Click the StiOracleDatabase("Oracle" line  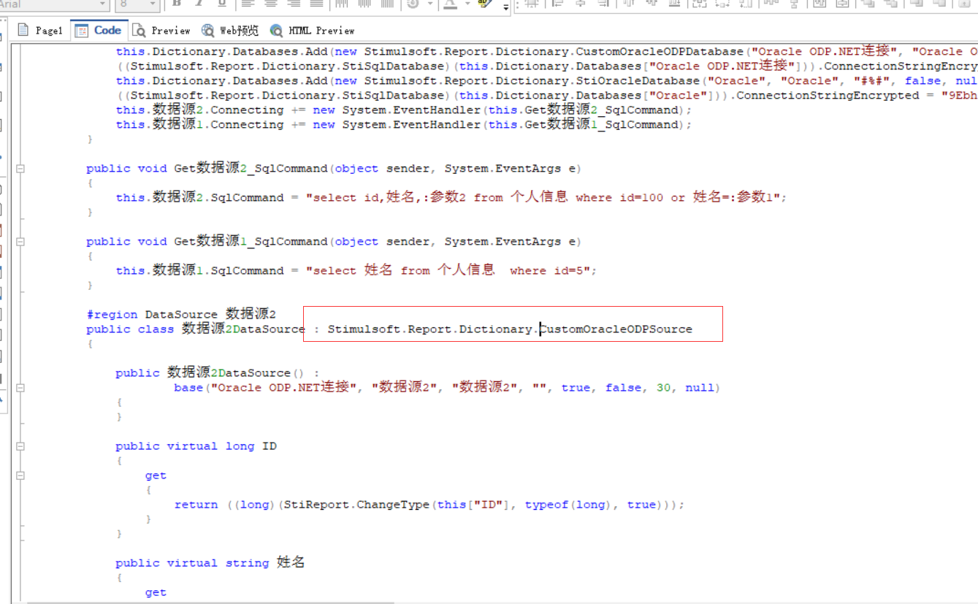coord(546,81)
